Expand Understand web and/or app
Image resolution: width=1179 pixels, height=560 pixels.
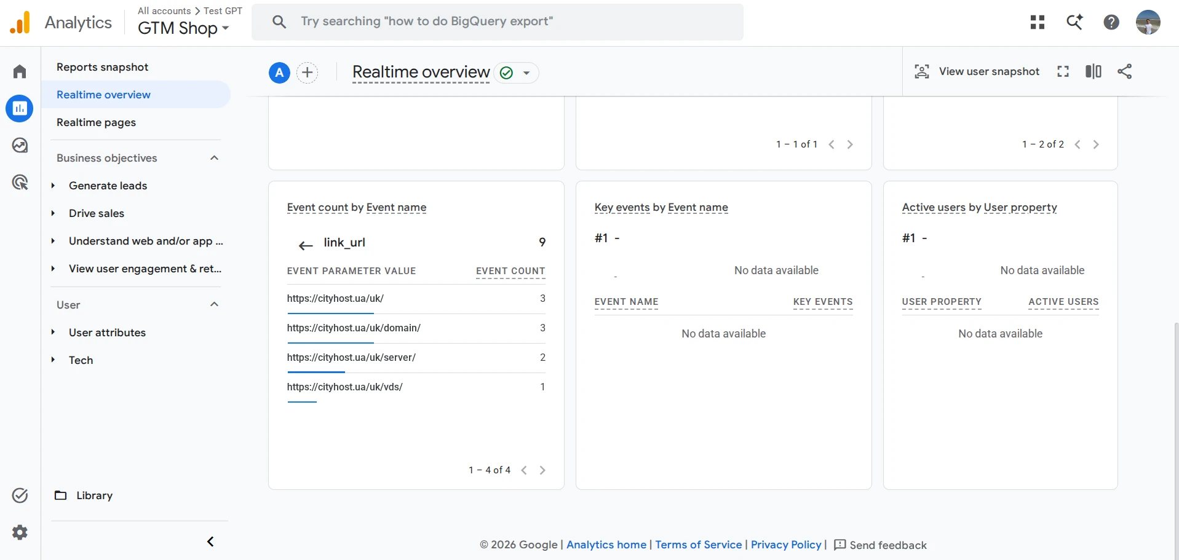[x=53, y=241]
